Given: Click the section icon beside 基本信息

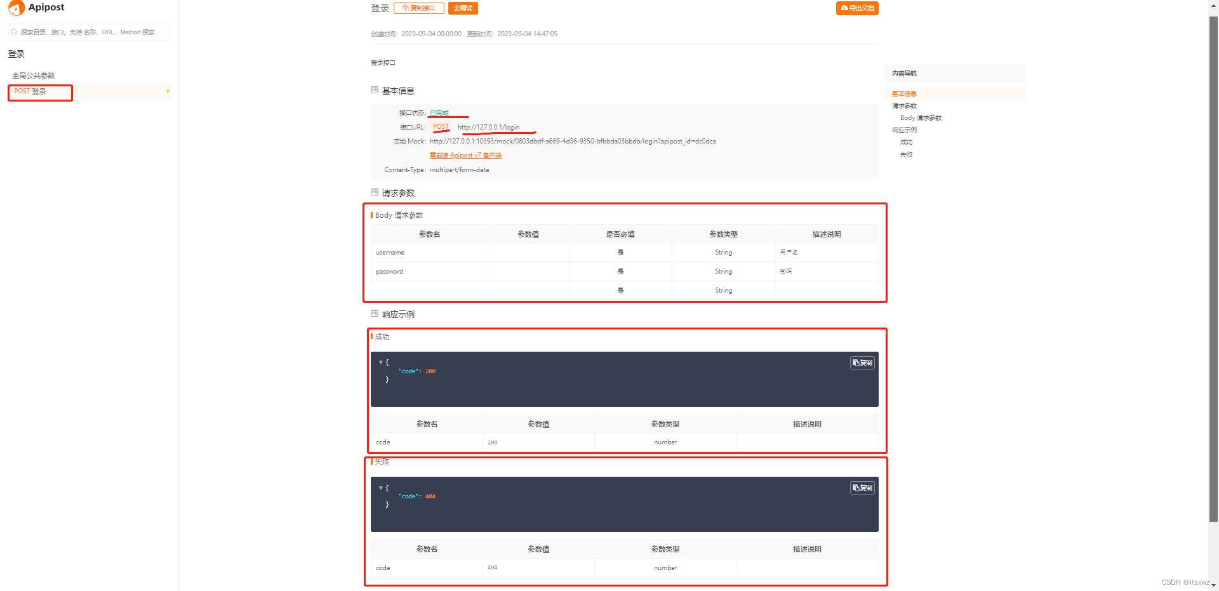Looking at the screenshot, I should (x=375, y=90).
